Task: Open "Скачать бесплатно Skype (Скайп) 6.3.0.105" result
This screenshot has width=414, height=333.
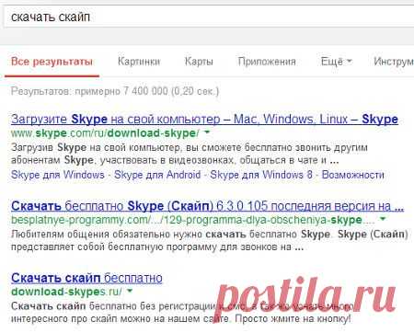Action: click(x=207, y=206)
